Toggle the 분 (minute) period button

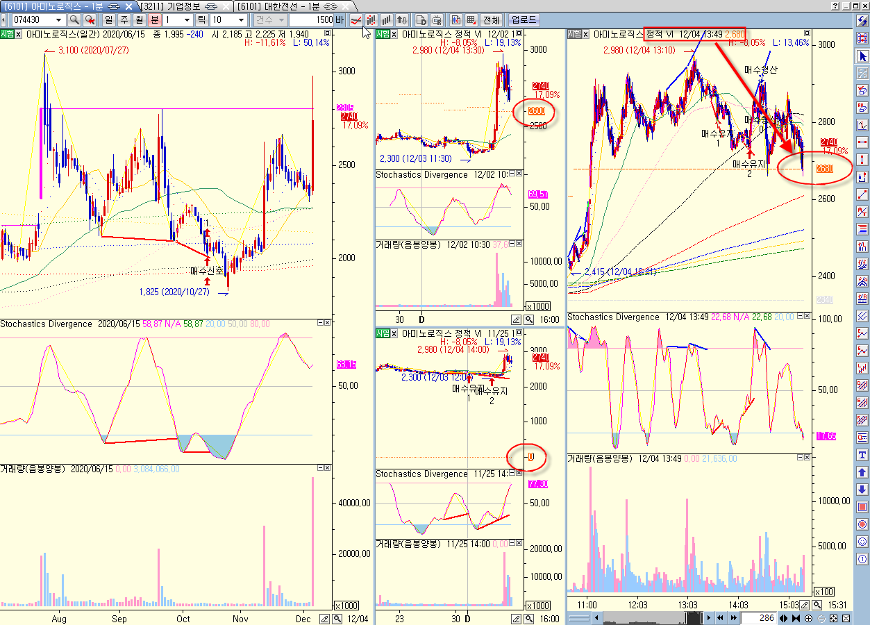tap(155, 20)
